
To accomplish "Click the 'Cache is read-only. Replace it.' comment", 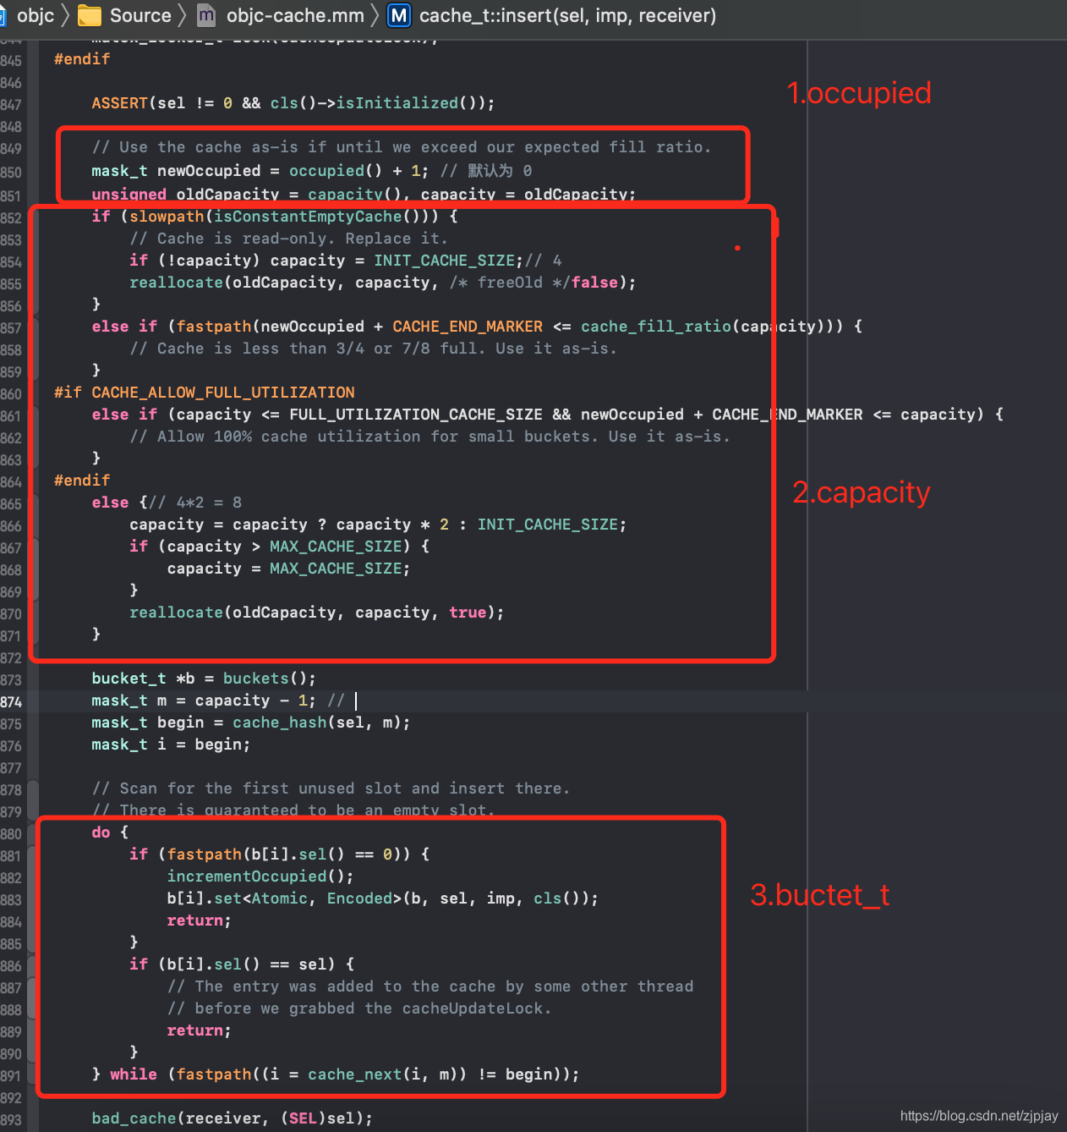I will pyautogui.click(x=288, y=239).
